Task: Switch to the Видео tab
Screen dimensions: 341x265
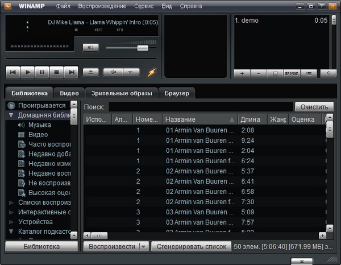Action: point(69,93)
